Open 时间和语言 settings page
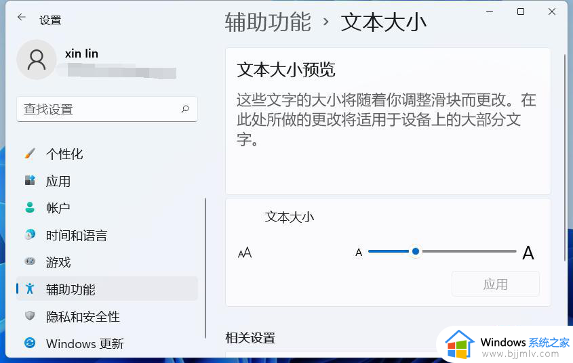Viewport: 573px width, 363px height. [x=107, y=235]
